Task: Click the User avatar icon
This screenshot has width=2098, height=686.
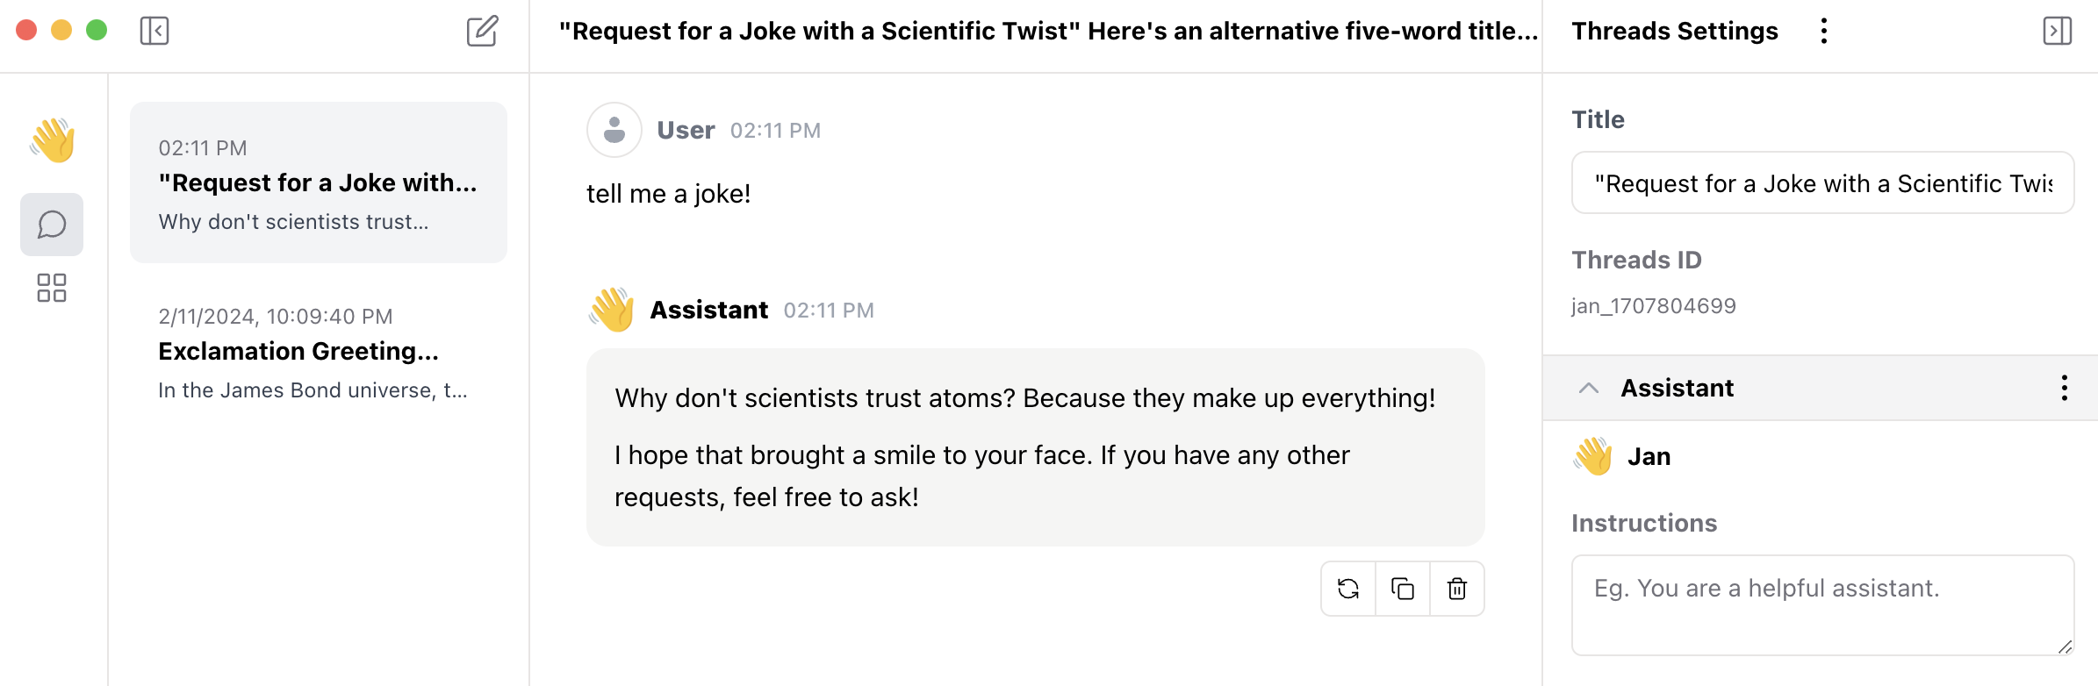Action: tap(614, 130)
